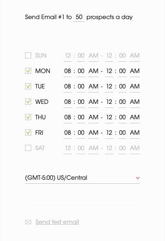The image size is (165, 241).
Task: Open the US/Central timezone dropdown
Action: point(83,178)
